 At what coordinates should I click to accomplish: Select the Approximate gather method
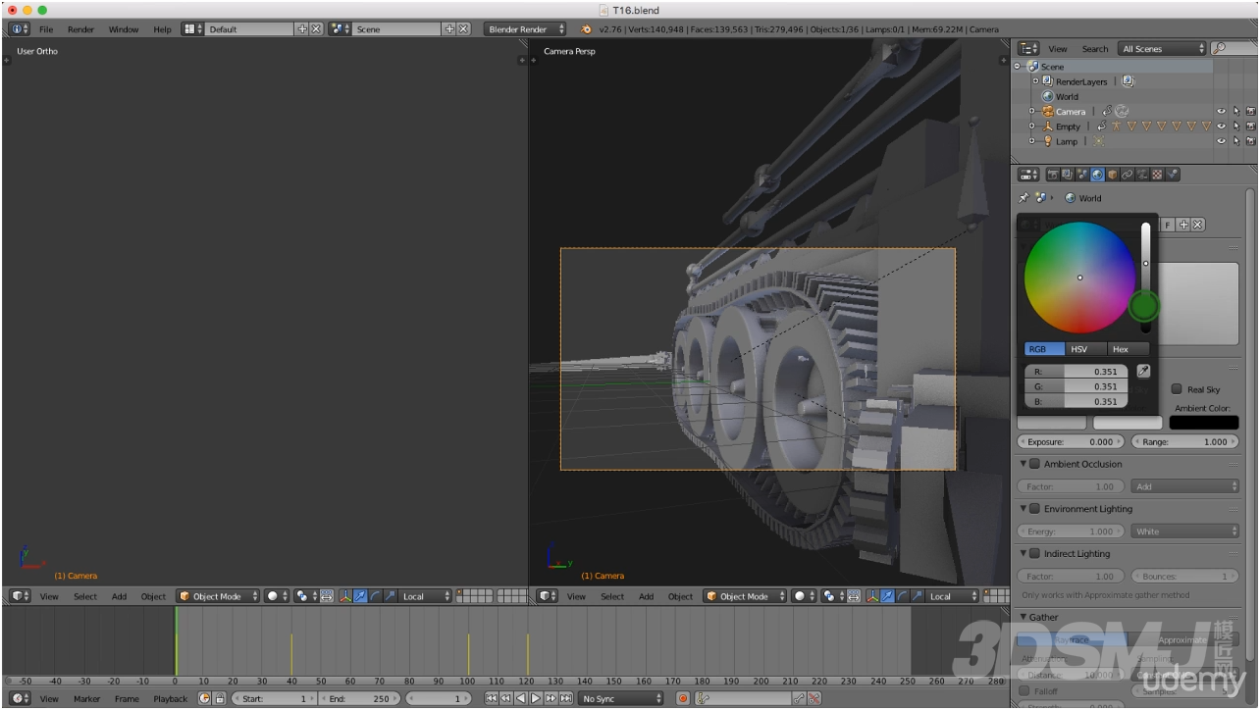(1183, 639)
